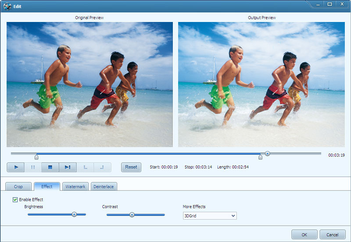
Task: Open the Watermark tab
Action: 75,187
